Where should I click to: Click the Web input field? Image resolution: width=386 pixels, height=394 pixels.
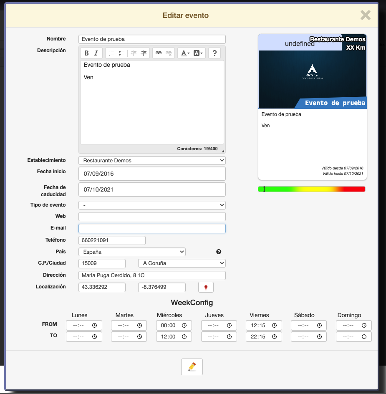[x=152, y=217]
